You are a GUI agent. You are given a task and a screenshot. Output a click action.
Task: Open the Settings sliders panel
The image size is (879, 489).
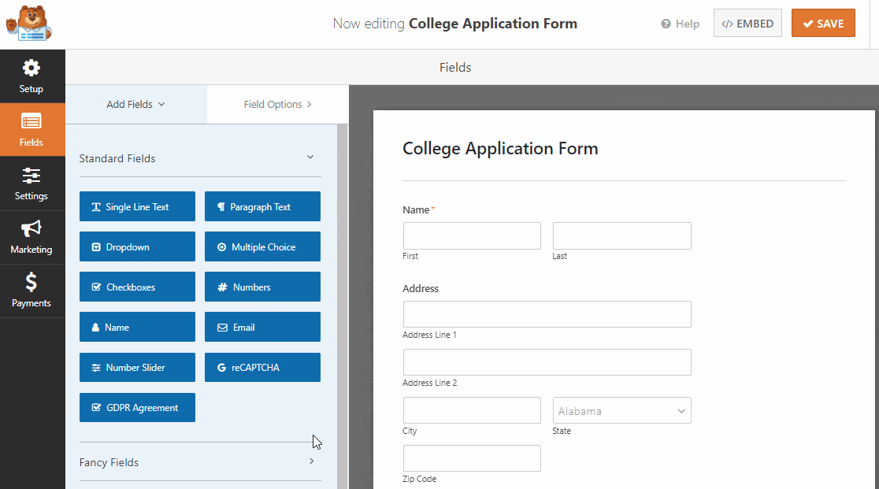click(32, 183)
